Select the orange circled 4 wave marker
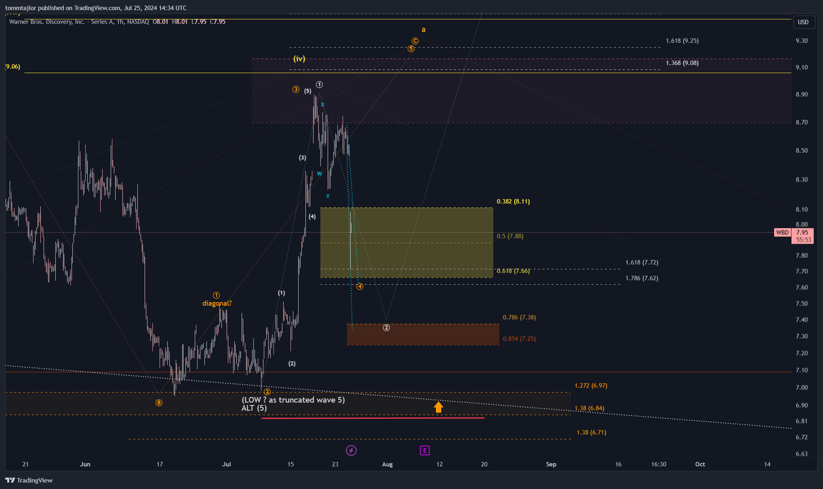Image resolution: width=823 pixels, height=489 pixels. click(x=360, y=287)
